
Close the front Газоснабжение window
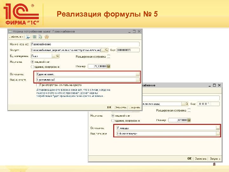click(139, 32)
